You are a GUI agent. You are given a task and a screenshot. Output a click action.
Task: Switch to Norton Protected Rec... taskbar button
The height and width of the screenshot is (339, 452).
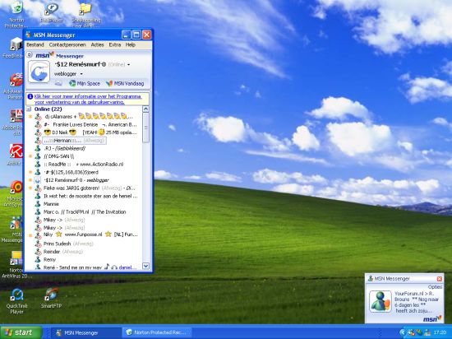coord(157,332)
